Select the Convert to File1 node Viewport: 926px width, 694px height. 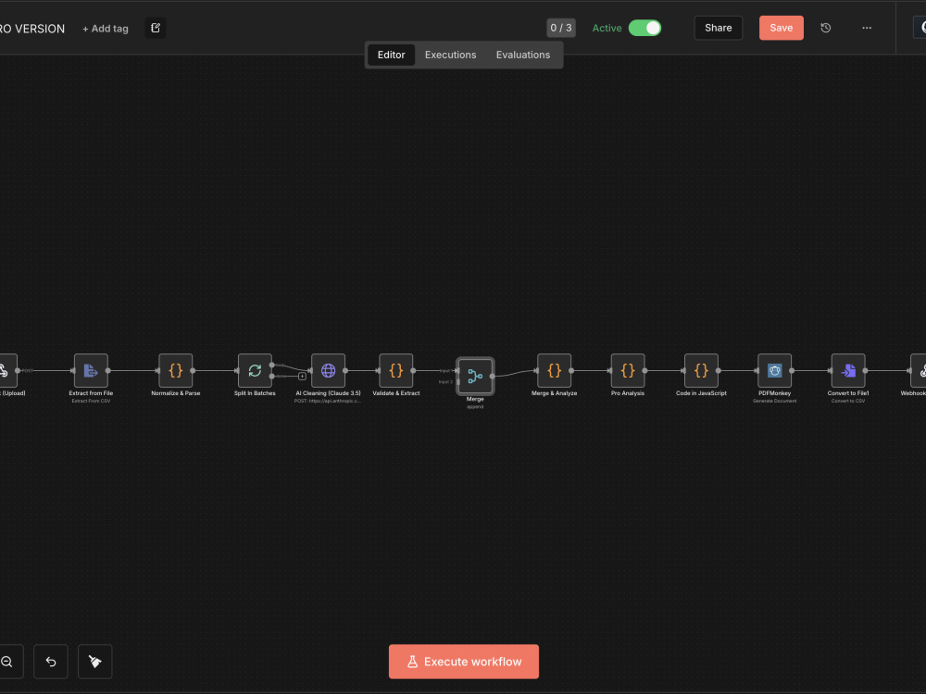[x=848, y=371]
